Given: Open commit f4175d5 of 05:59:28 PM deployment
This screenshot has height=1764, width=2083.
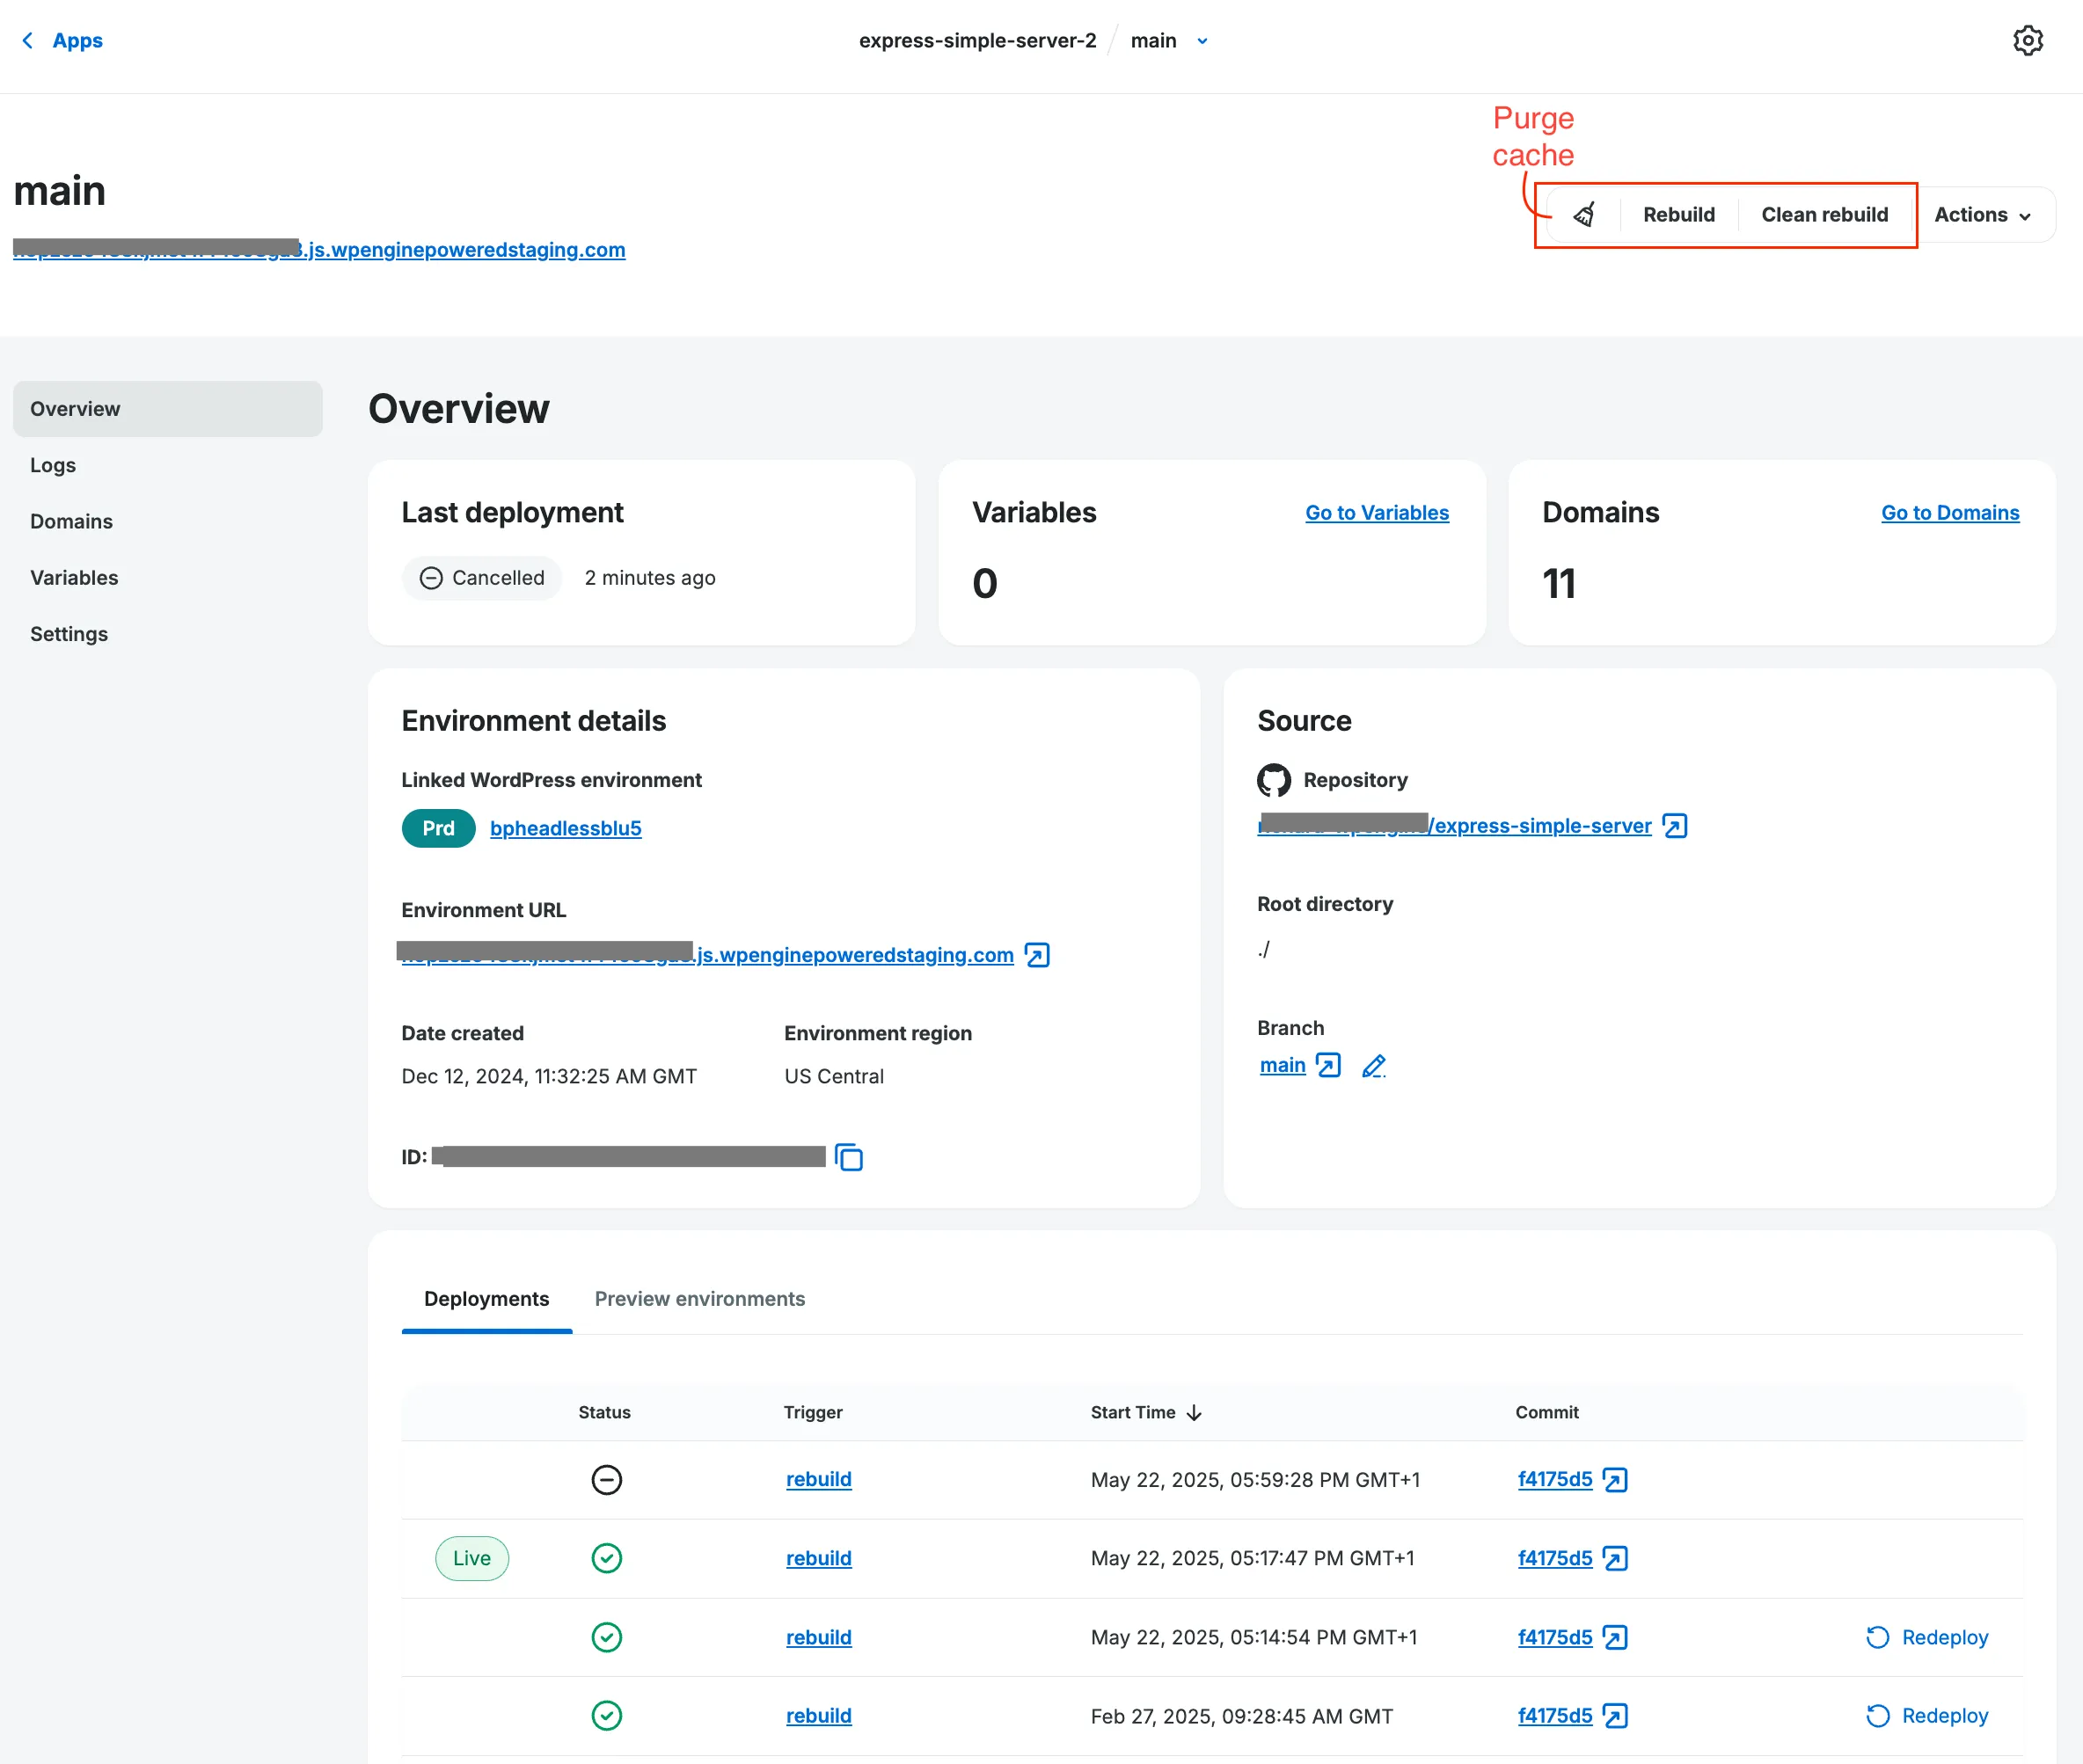Looking at the screenshot, I should coord(1554,1479).
